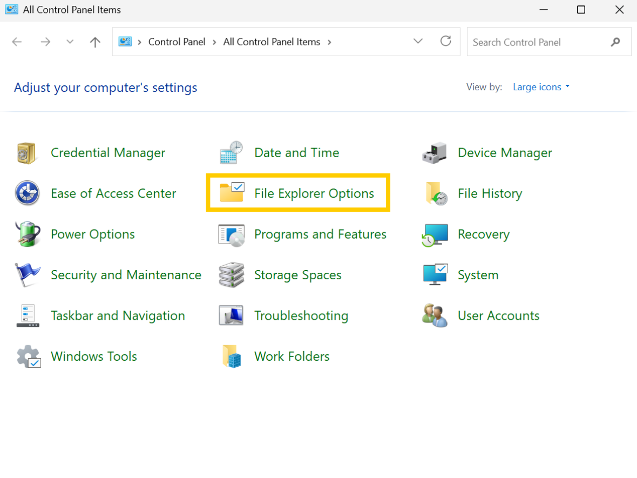Expand the address bar history dropdown
Screen dimensions: 637x478
(x=418, y=41)
